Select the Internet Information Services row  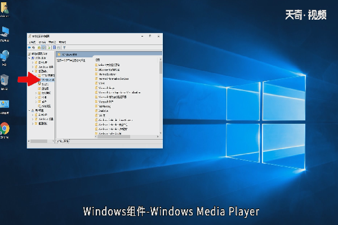(112, 79)
